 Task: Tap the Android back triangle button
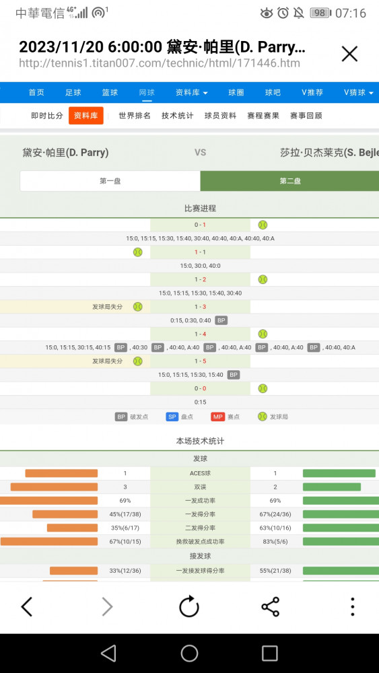click(x=108, y=653)
